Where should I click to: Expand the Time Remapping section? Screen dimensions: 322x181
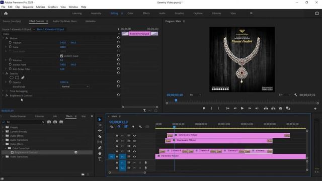coord(3,91)
